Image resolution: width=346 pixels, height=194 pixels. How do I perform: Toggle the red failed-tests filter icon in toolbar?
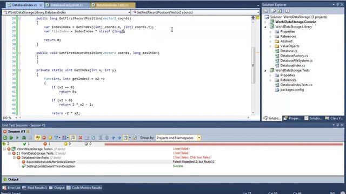(44, 138)
